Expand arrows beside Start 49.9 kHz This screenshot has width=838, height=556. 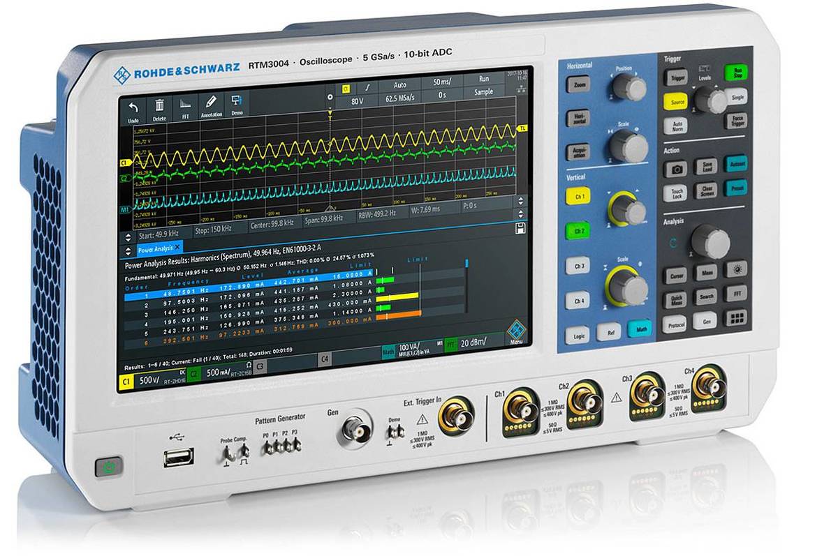128,237
